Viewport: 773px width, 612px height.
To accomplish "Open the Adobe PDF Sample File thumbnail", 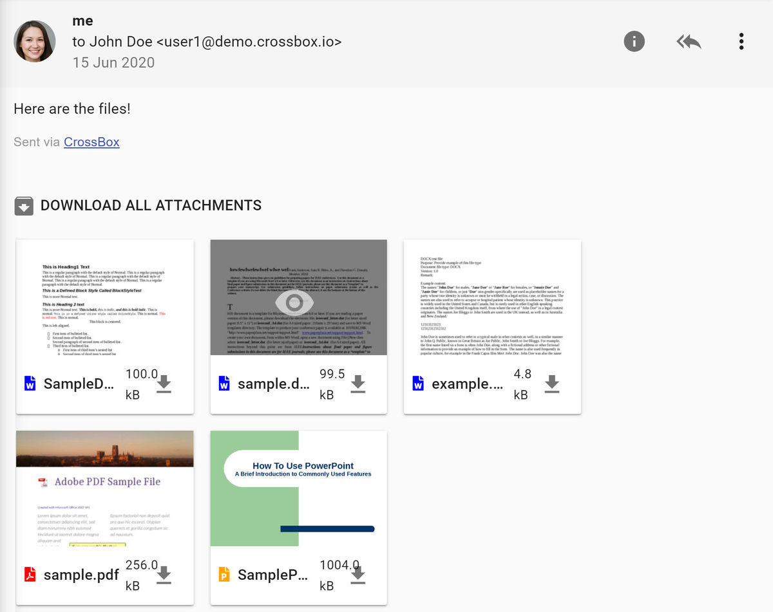I will (x=104, y=488).
